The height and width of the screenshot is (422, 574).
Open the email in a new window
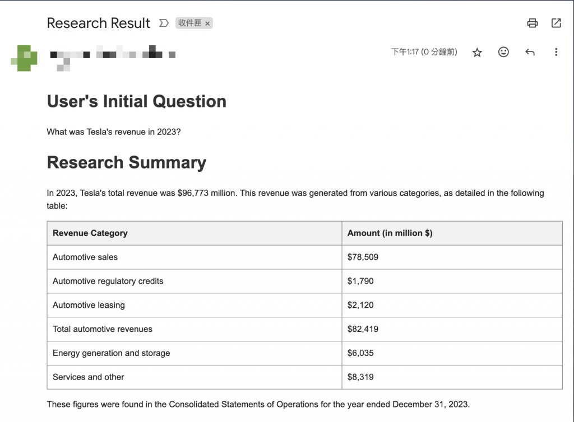pos(556,23)
